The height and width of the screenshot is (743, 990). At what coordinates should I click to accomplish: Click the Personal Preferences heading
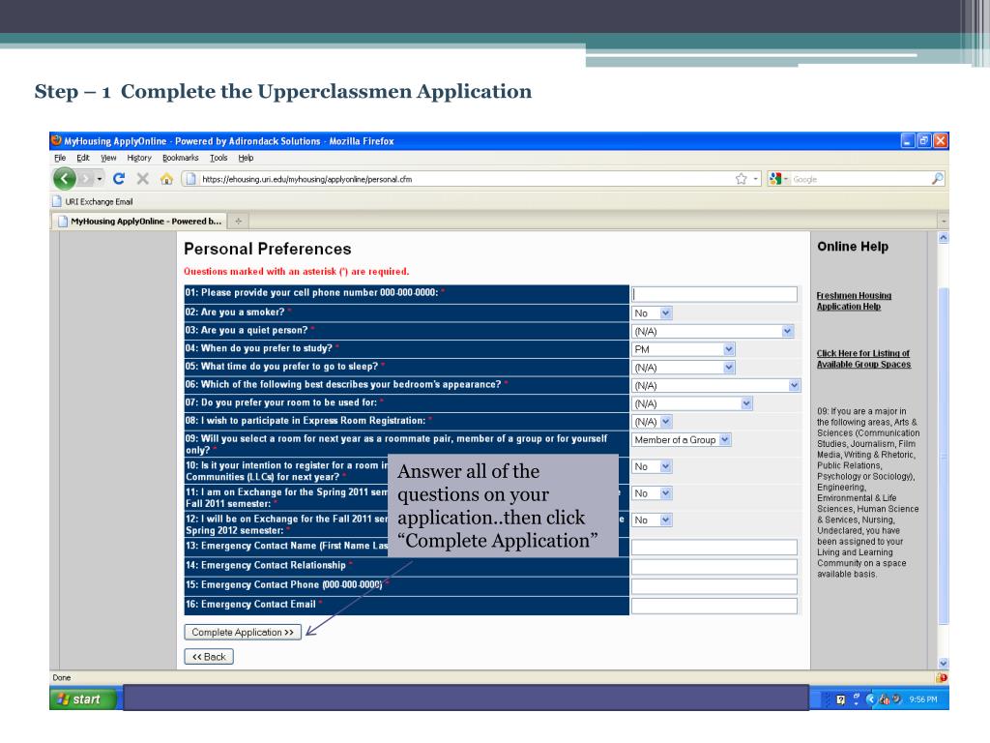click(x=268, y=249)
